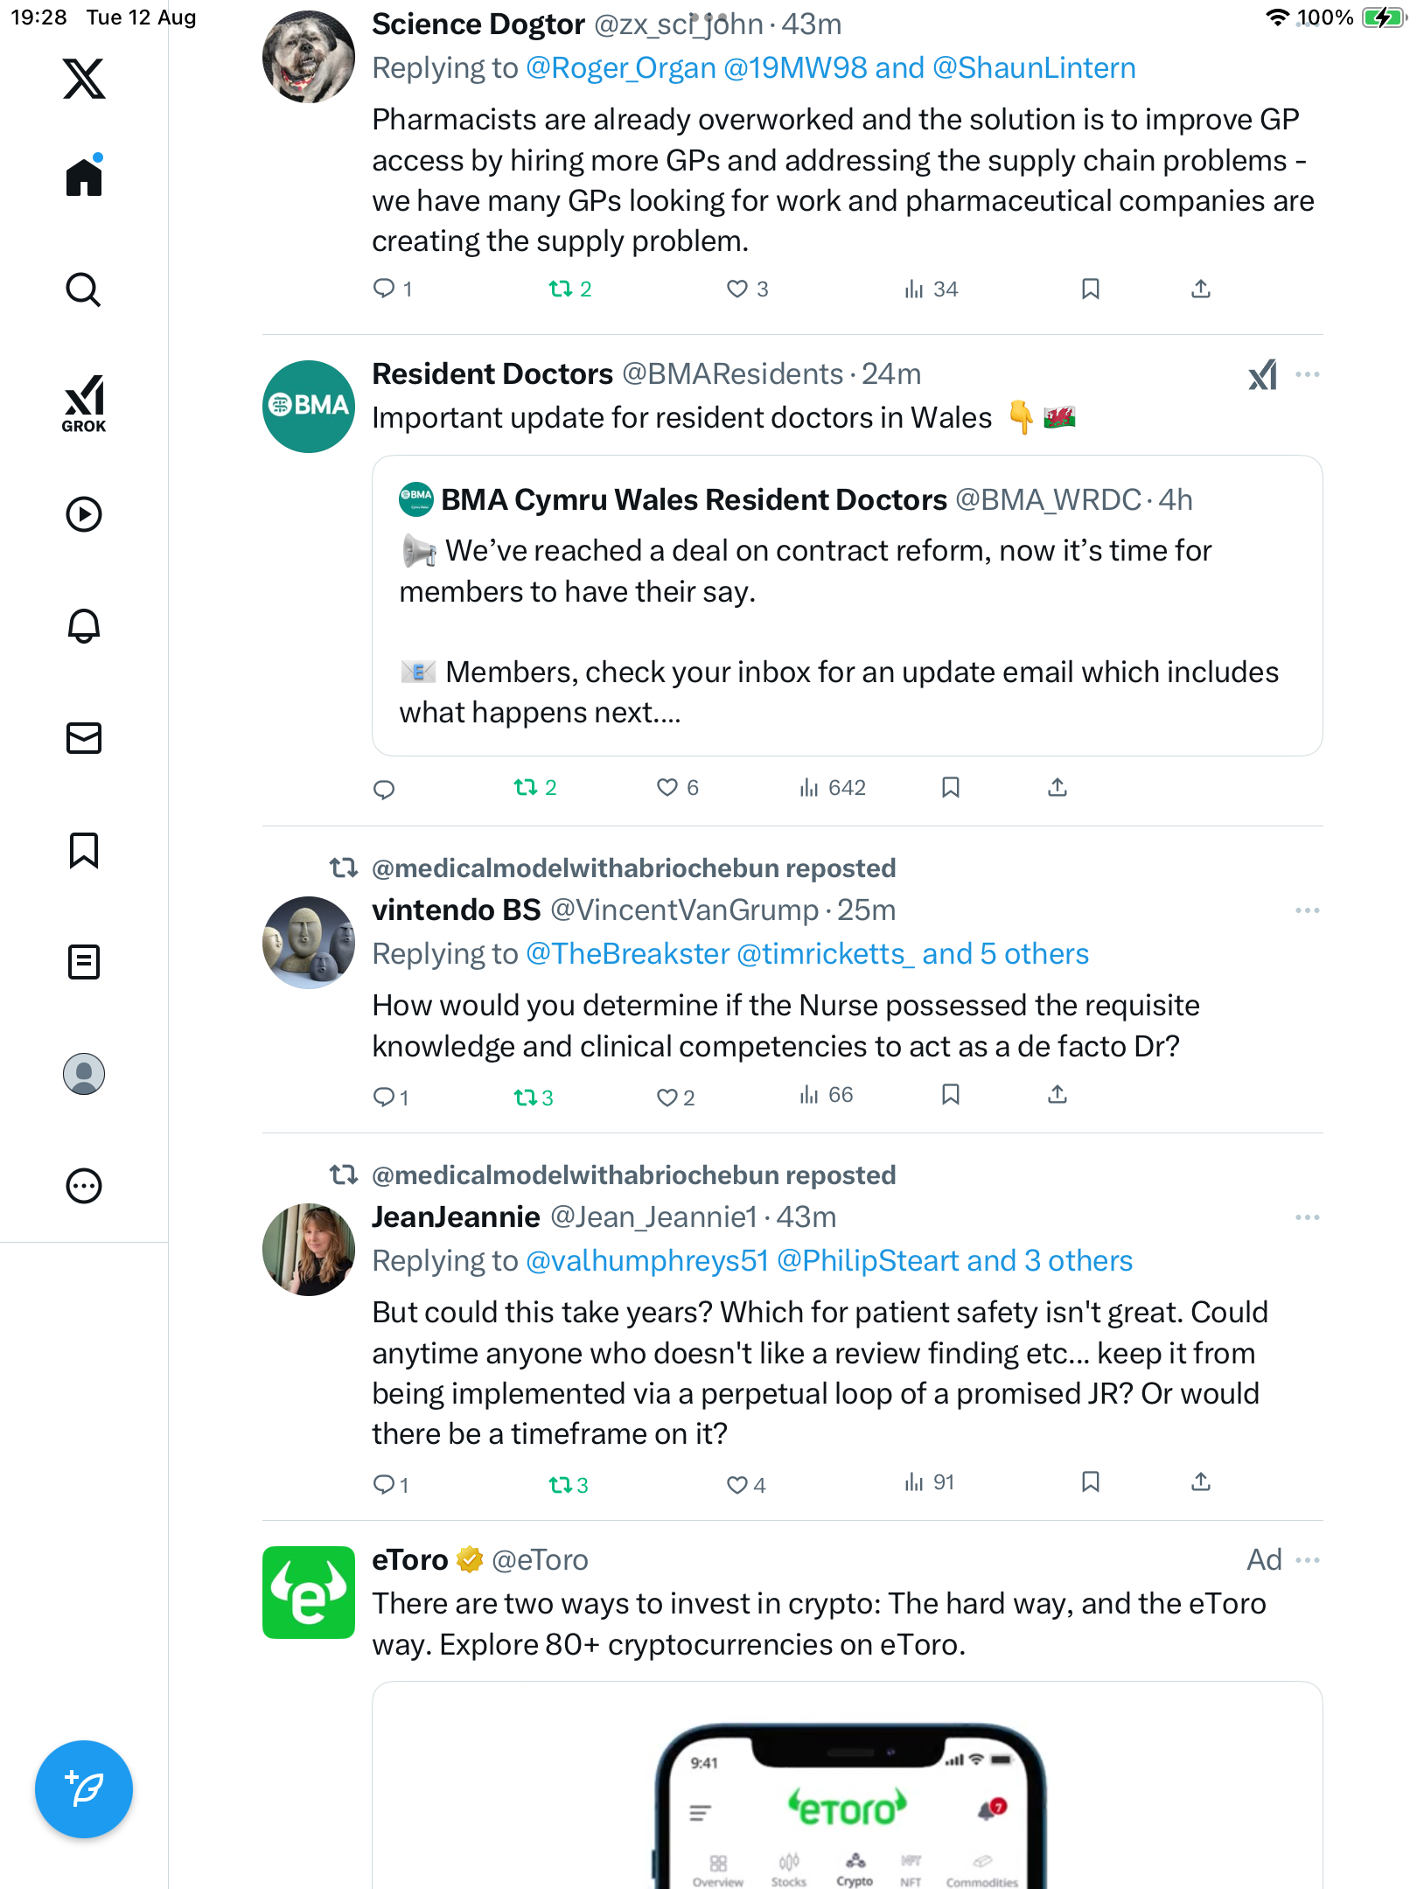Open Grok from the sidebar

[x=84, y=403]
